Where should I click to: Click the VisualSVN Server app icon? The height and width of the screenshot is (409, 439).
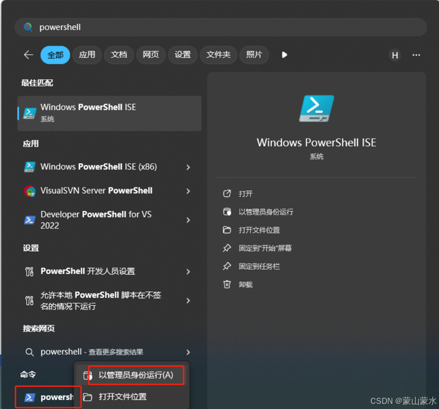click(x=29, y=191)
